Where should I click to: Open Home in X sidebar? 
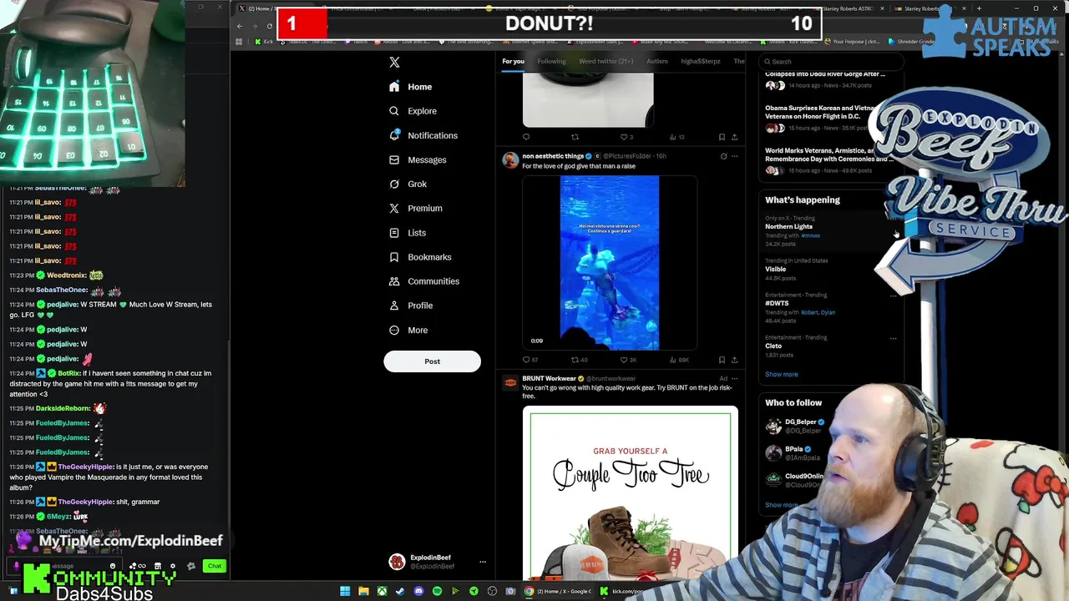[410, 87]
